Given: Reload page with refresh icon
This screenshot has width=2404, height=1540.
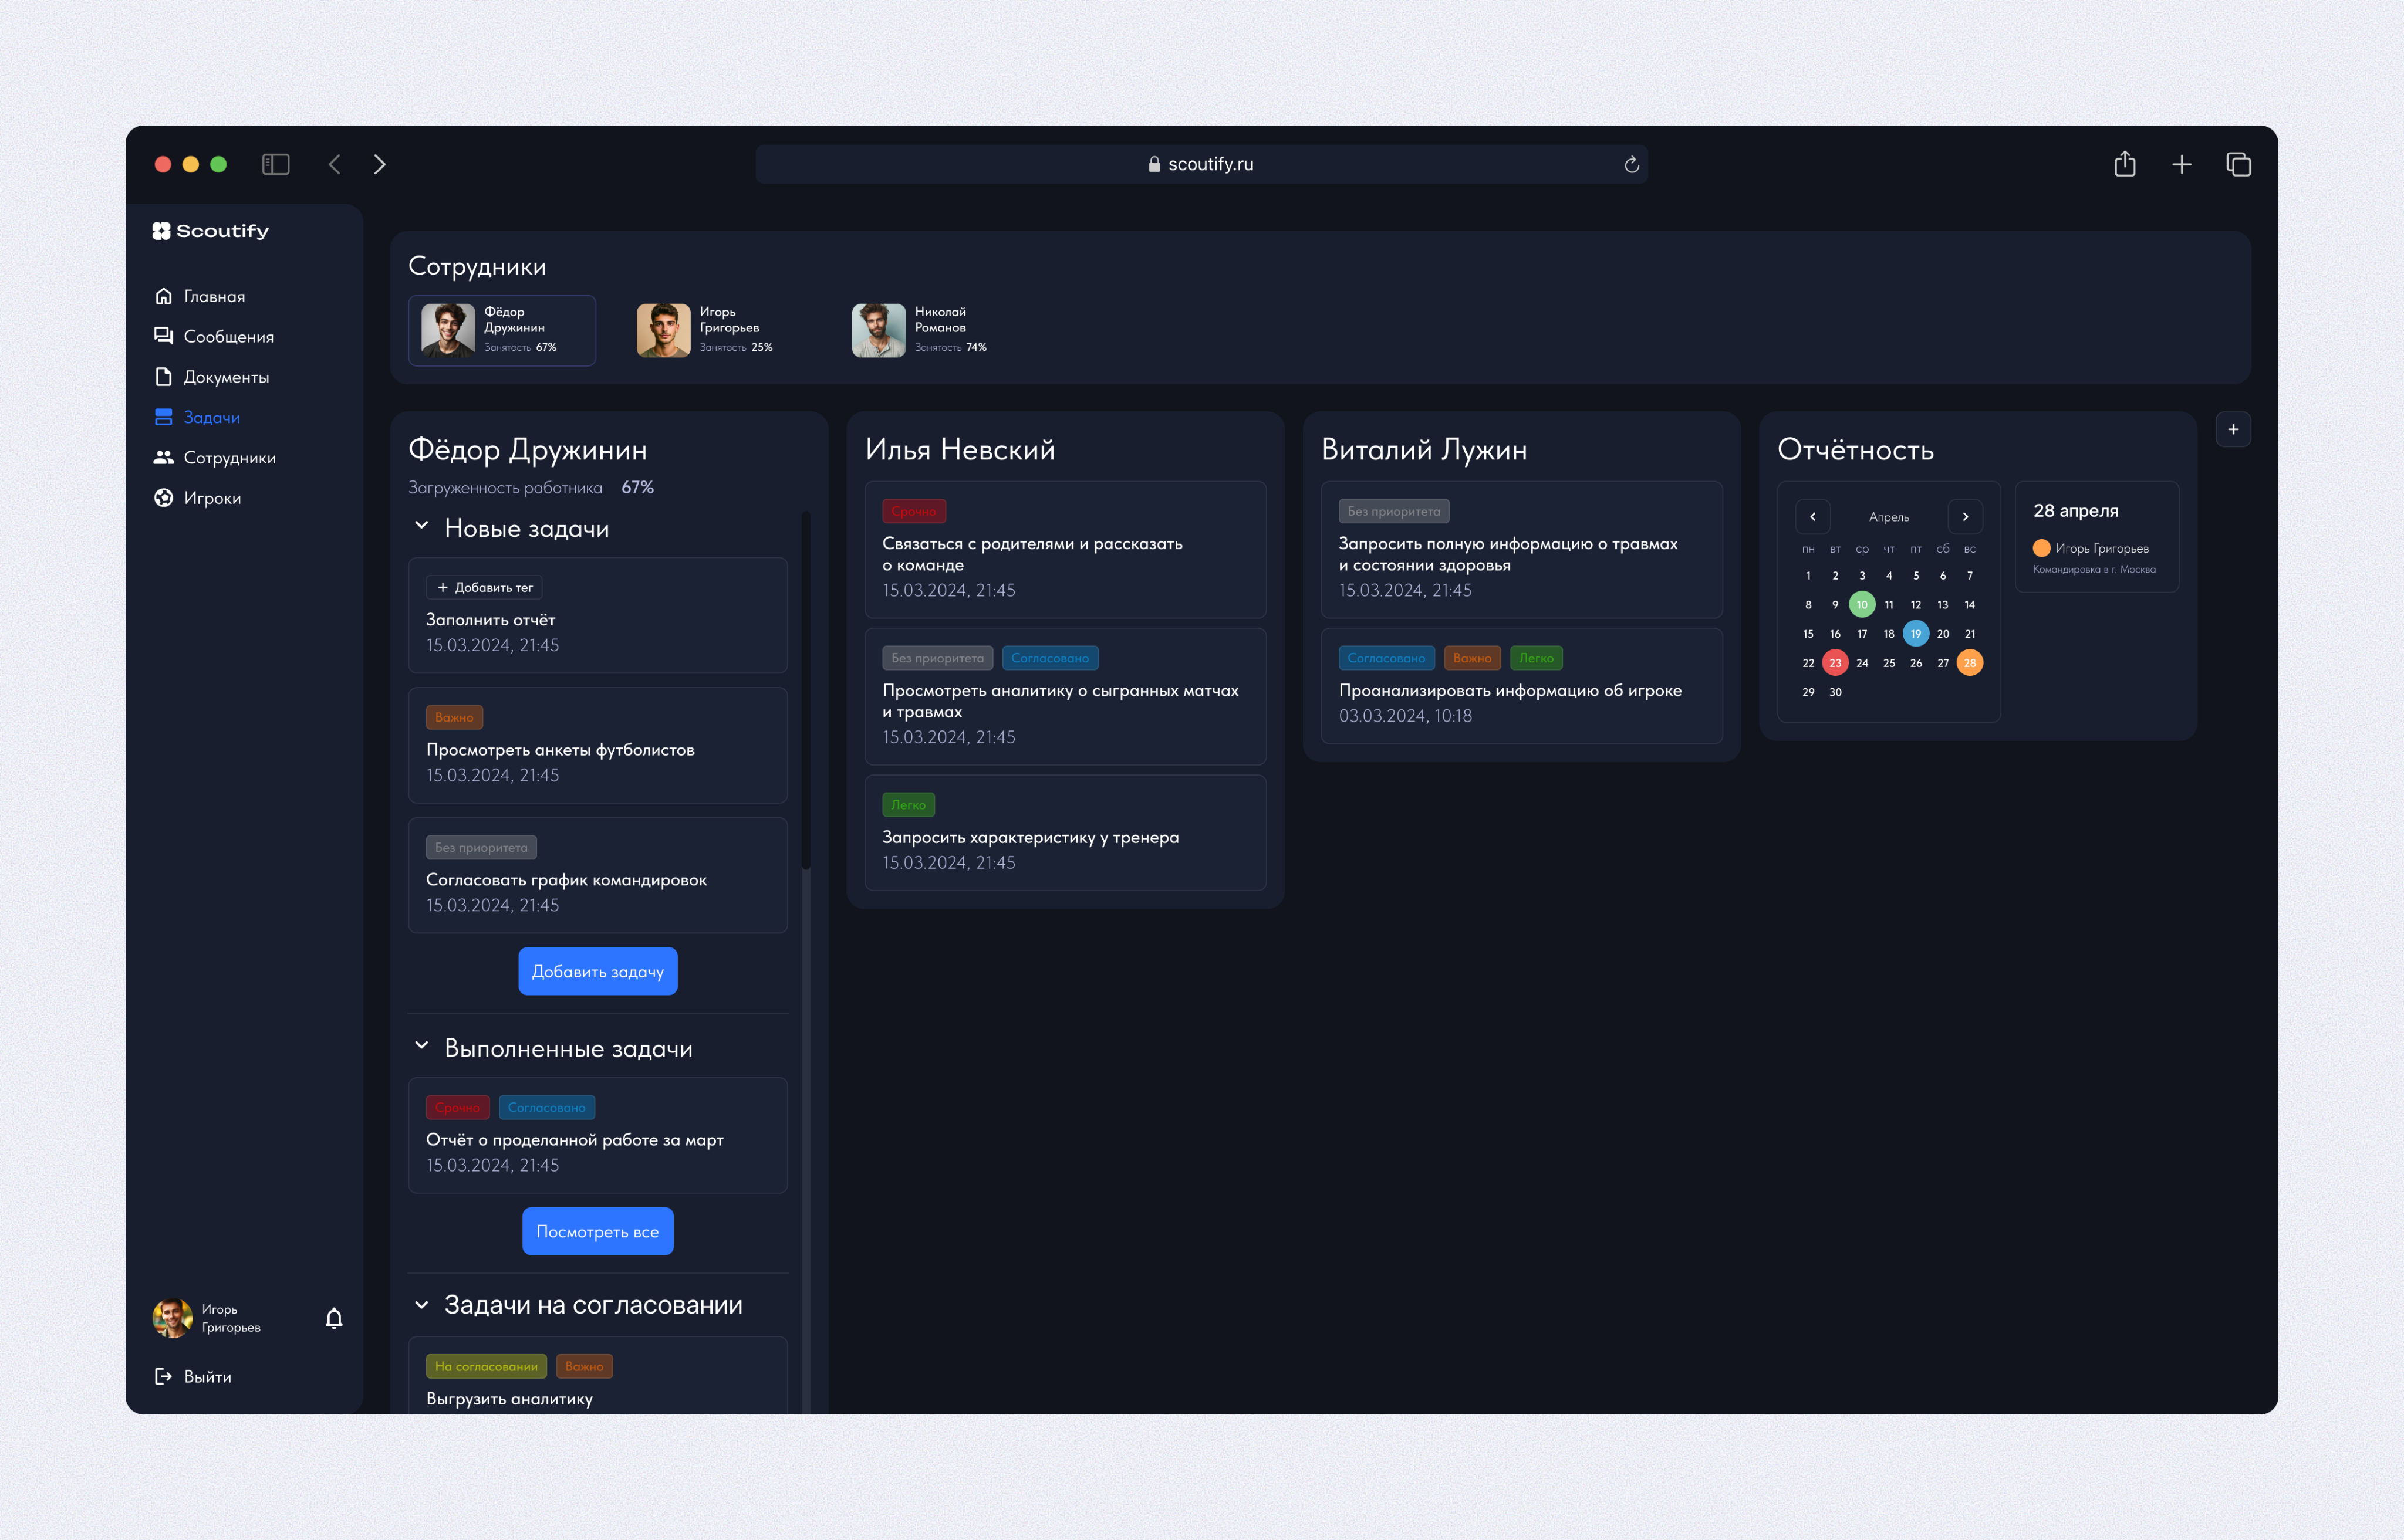Looking at the screenshot, I should (x=1632, y=164).
